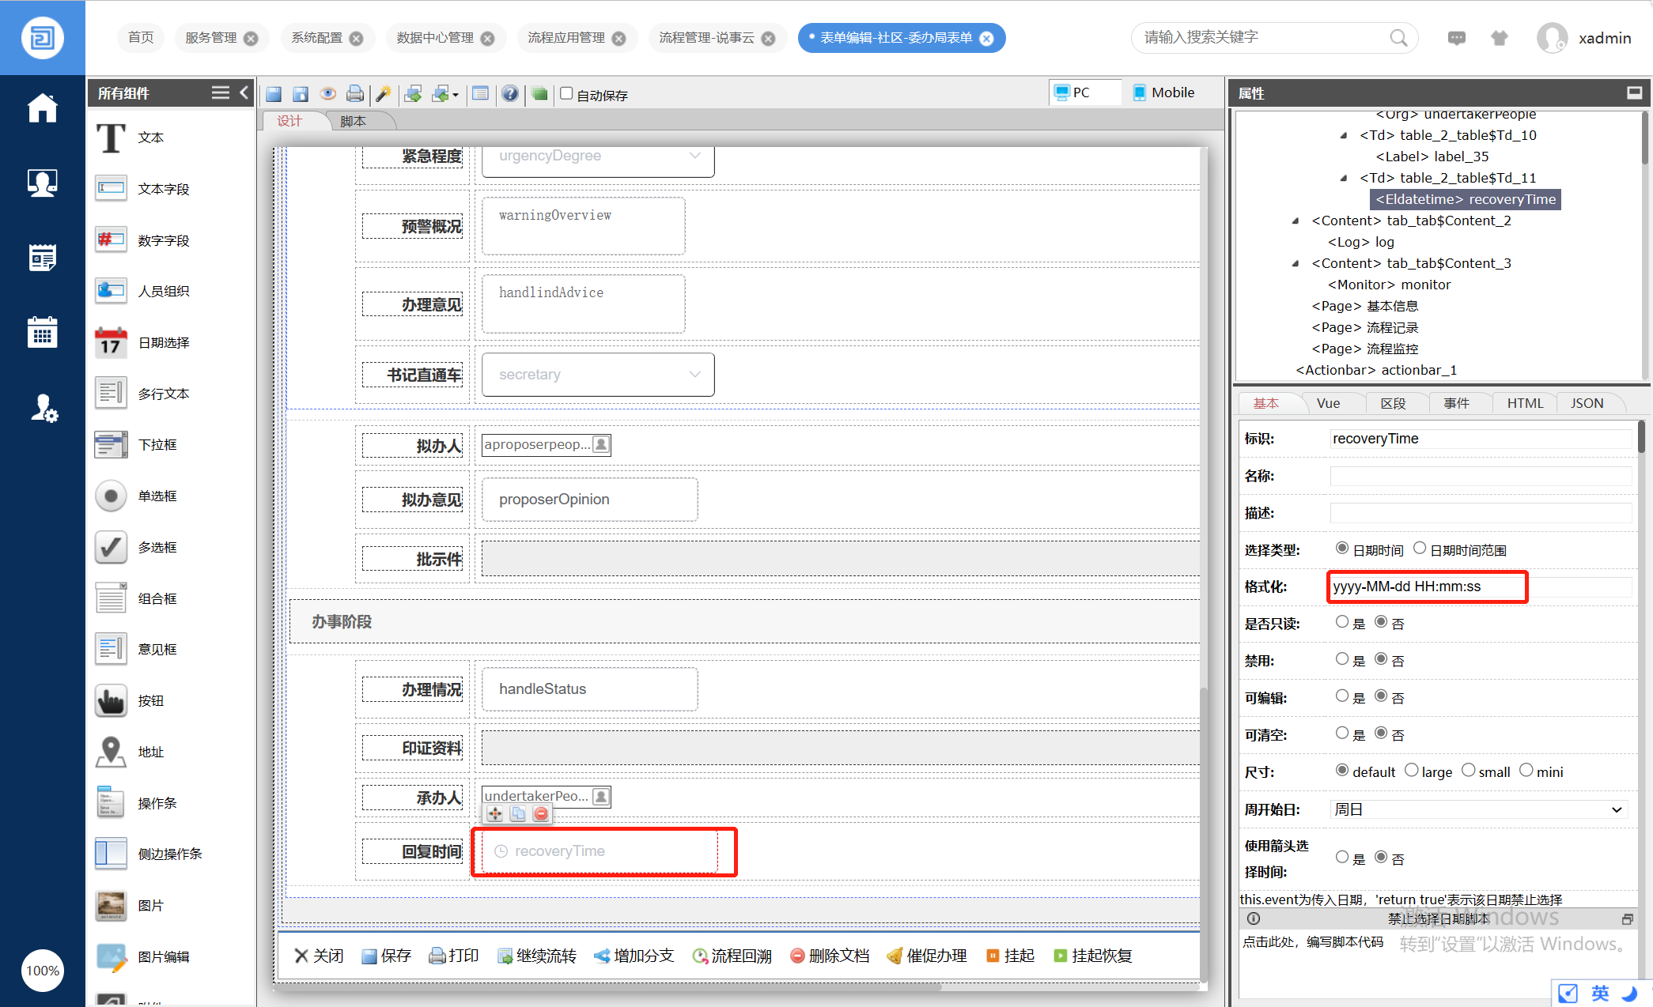
Task: Click the 100% zoom indicator circle
Action: coord(43,970)
